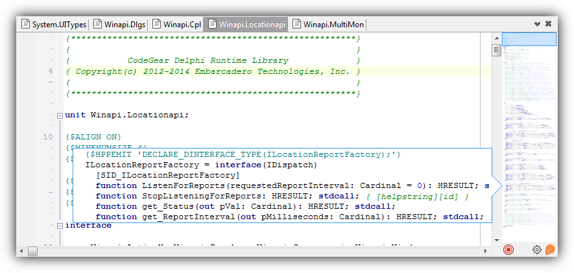574x273 pixels.
Task: Click the red record target icon
Action: click(x=508, y=250)
